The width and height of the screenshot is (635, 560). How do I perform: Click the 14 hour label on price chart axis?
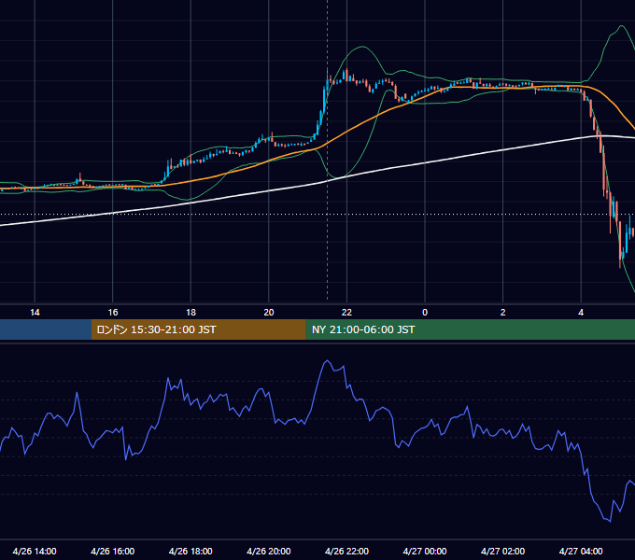pyautogui.click(x=35, y=313)
